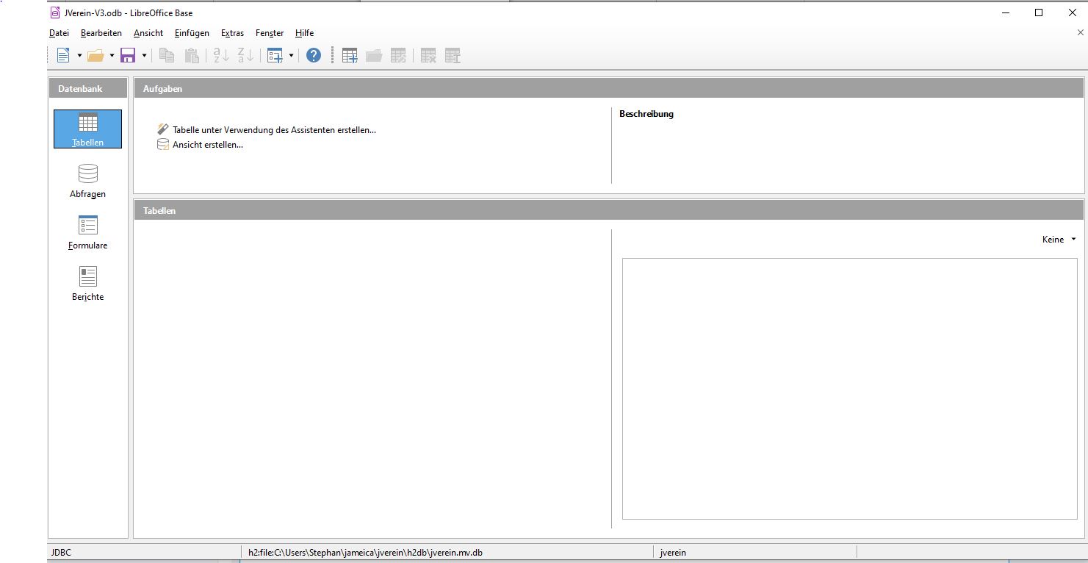
Task: Open the Datei menu
Action: 59,33
